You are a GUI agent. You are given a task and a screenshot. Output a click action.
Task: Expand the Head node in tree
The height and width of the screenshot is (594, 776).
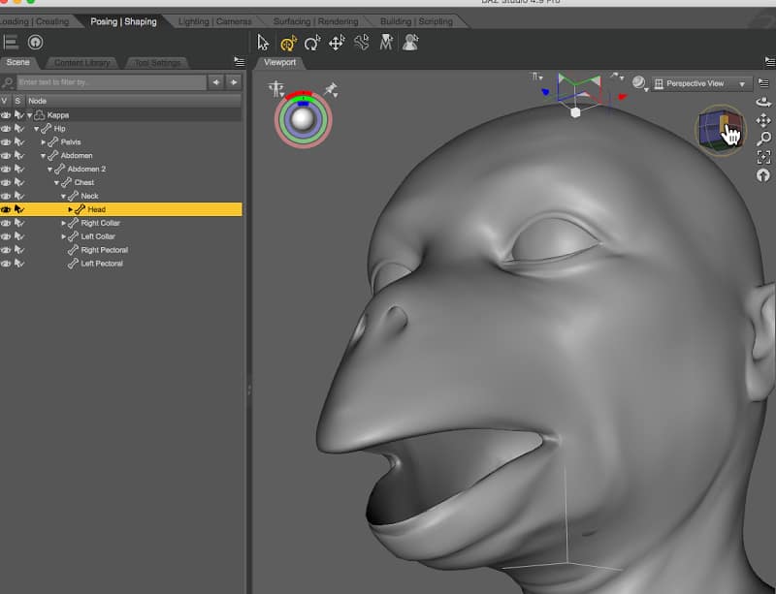click(x=70, y=209)
